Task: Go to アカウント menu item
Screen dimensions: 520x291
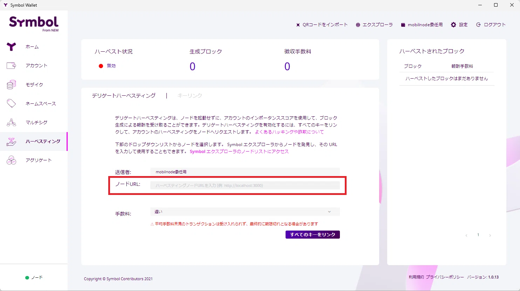Action: tap(36, 66)
